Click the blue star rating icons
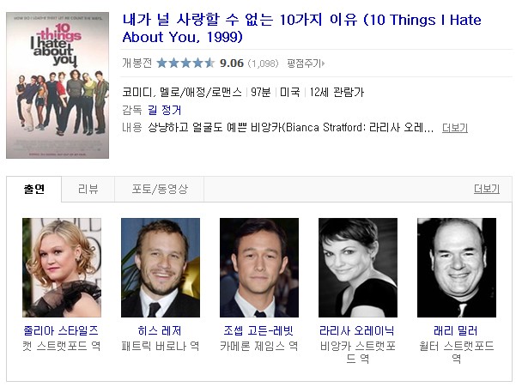Viewport: 522px width, 387px height. click(x=185, y=63)
